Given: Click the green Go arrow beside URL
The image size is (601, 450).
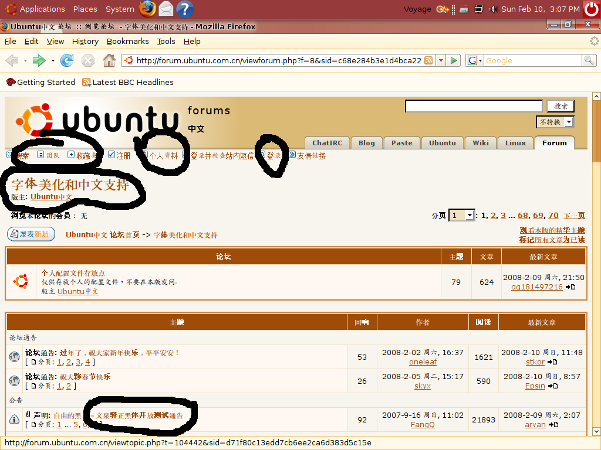Looking at the screenshot, I should (454, 60).
